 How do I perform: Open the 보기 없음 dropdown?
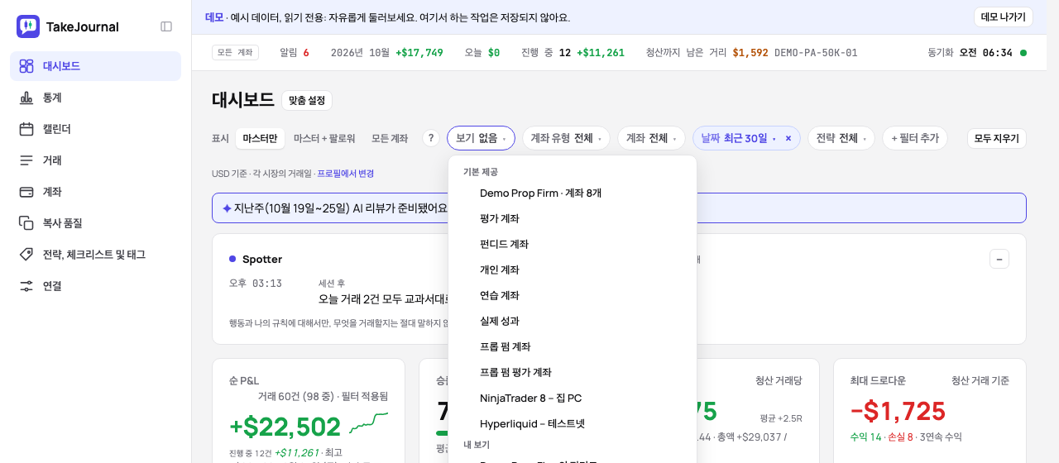tap(481, 138)
